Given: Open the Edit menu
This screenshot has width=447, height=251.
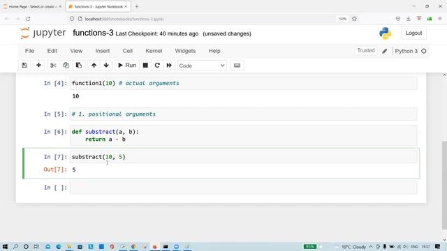Looking at the screenshot, I should pos(52,51).
